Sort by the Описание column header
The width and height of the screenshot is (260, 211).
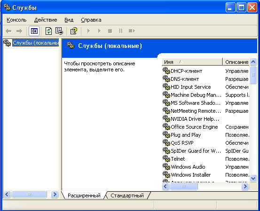[236, 62]
